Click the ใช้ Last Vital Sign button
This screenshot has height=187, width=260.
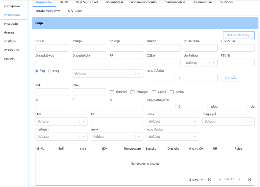click(x=239, y=35)
